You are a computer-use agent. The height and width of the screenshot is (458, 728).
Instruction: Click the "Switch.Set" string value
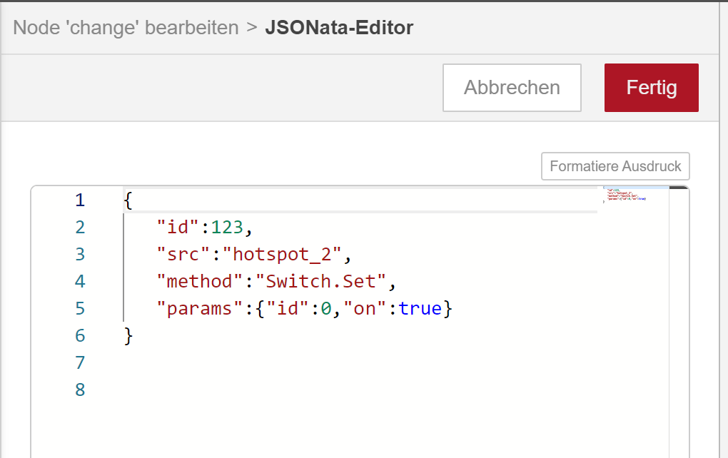click(x=321, y=281)
